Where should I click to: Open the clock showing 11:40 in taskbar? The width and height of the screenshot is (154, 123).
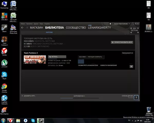click(148, 121)
